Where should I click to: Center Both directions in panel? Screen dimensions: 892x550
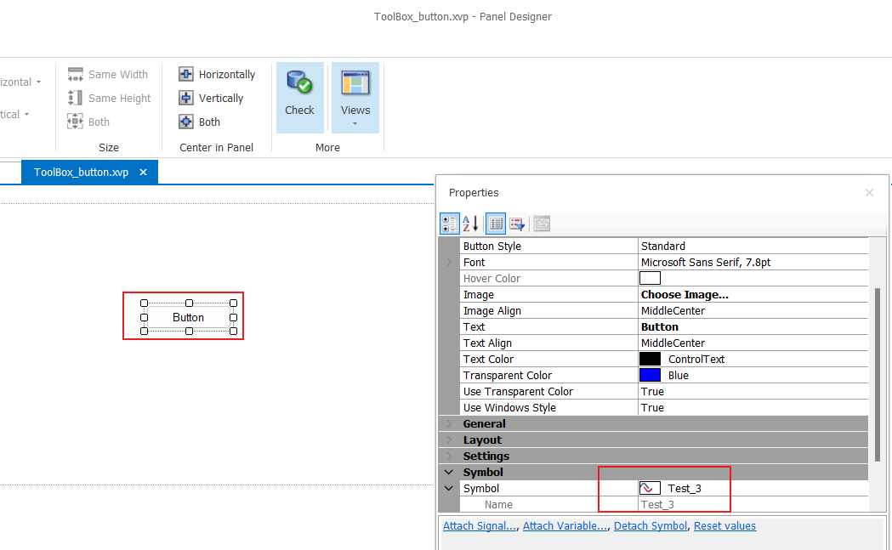200,122
